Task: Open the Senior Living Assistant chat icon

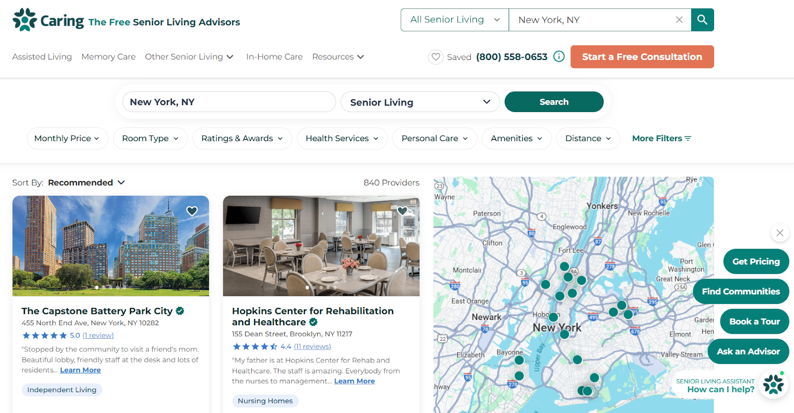Action: tap(773, 385)
